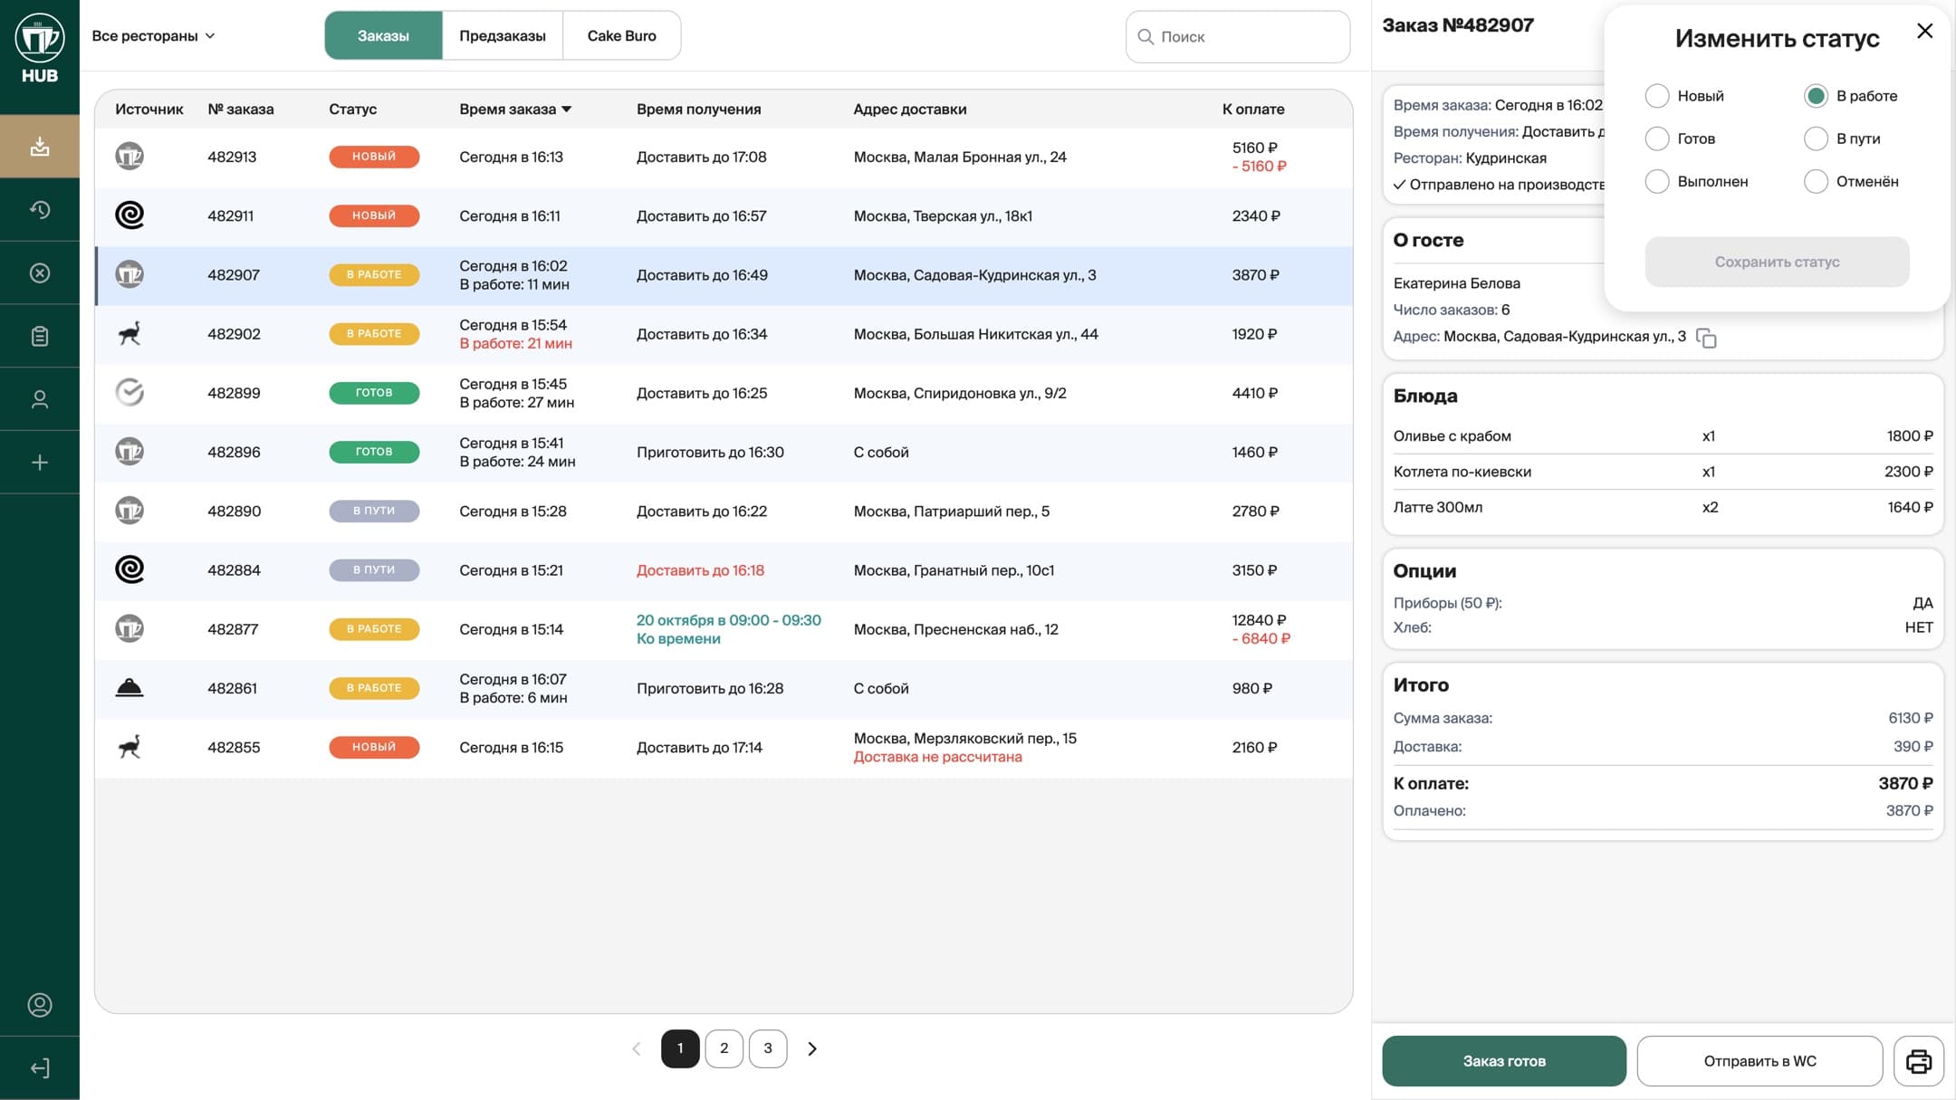This screenshot has width=1956, height=1100.
Task: Click the В ПУТИ badge of order 482884
Action: tap(374, 570)
